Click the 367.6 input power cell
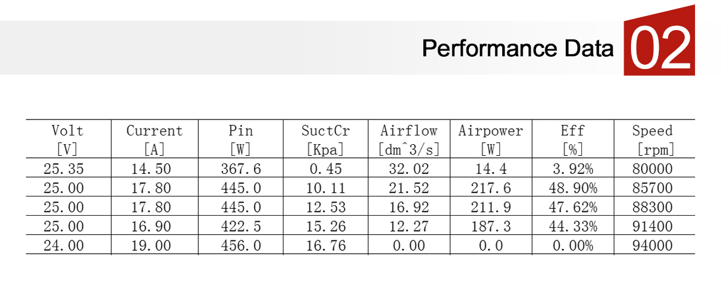The image size is (721, 289). tap(241, 168)
